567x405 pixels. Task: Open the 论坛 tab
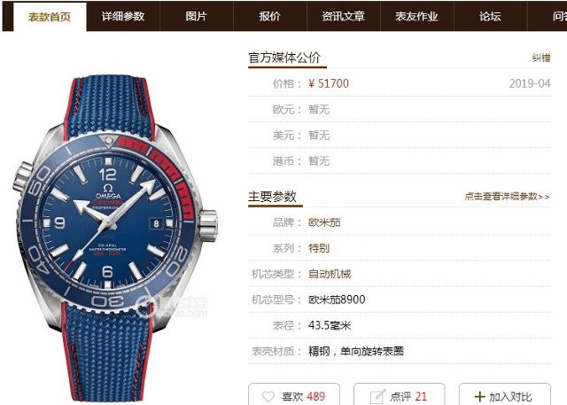pos(490,16)
